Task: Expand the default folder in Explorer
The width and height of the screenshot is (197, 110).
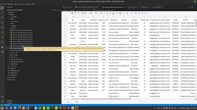Action: coord(14,26)
